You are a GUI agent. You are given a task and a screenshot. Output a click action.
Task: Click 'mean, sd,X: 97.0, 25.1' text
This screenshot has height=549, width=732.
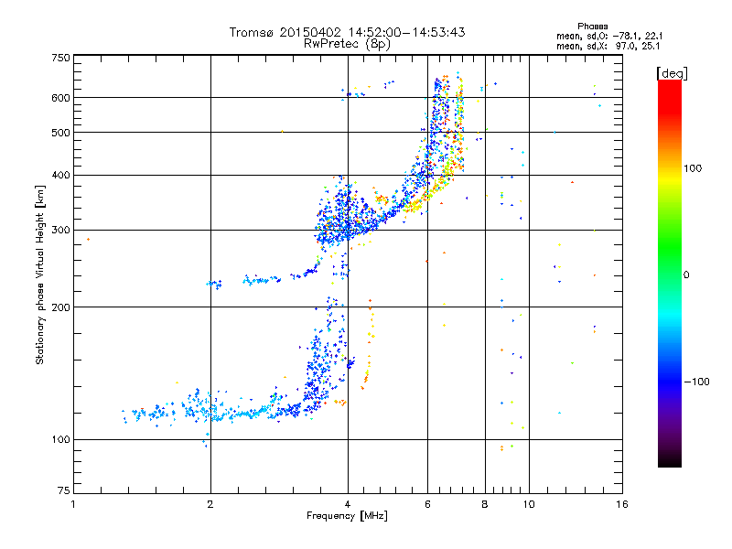(608, 46)
